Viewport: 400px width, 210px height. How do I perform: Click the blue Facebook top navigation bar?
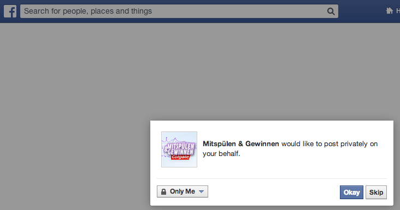point(200,11)
